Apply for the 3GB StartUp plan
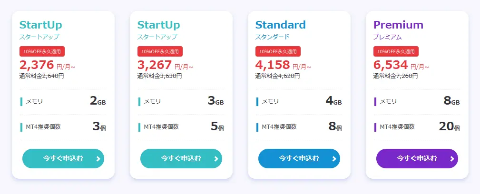Screen dimensions: 480x194 click(181, 158)
